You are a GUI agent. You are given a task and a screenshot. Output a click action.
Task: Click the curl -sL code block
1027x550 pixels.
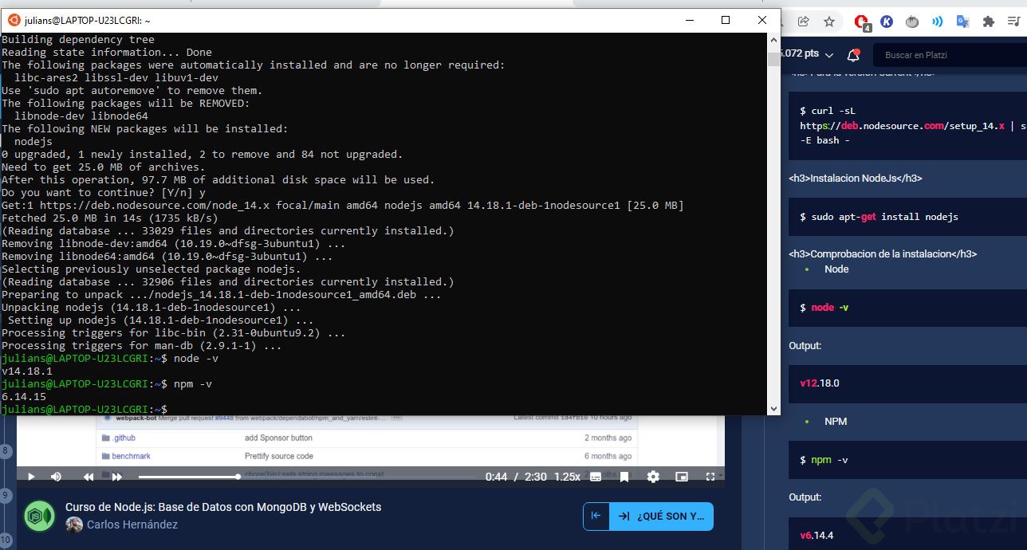907,125
